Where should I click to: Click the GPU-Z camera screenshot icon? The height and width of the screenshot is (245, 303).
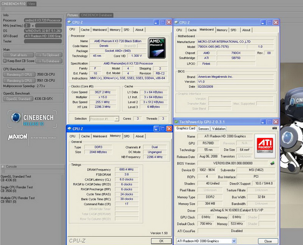point(275,128)
